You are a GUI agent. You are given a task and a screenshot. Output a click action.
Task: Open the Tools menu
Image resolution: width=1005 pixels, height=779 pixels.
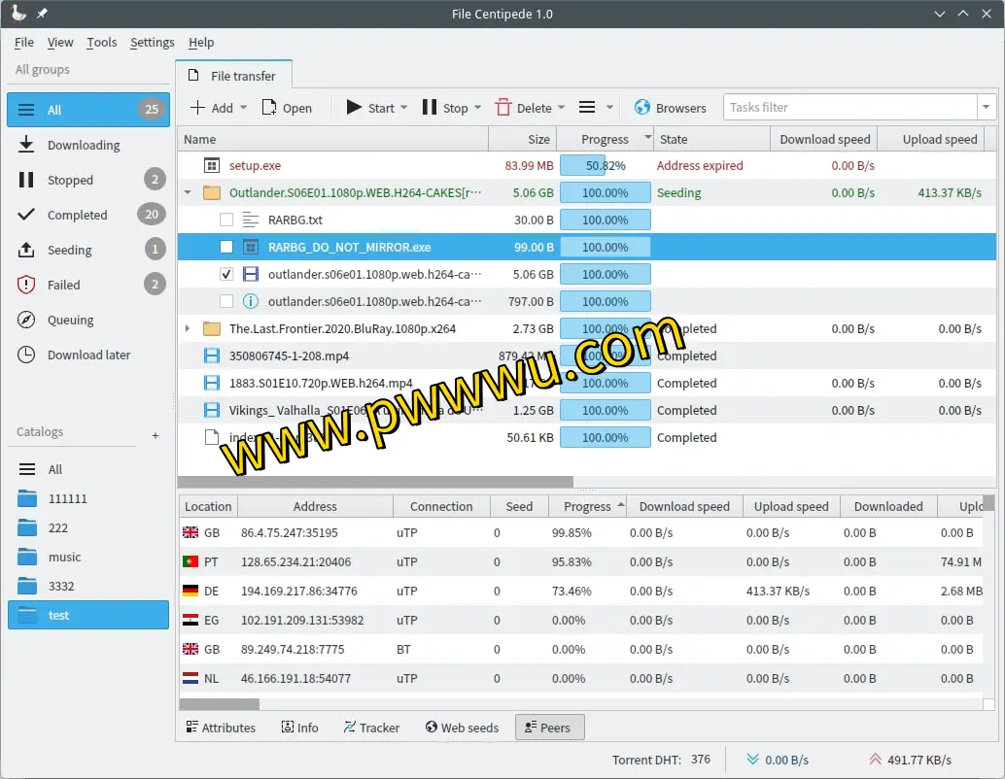pos(101,42)
